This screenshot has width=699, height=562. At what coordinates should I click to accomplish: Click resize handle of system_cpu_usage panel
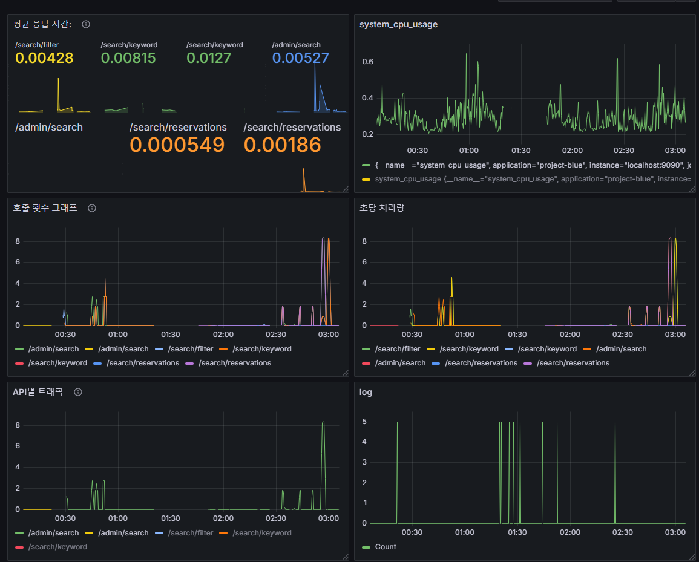click(692, 189)
